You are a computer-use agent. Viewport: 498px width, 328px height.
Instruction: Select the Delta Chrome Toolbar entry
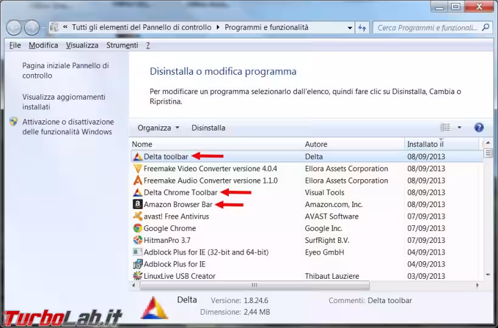pyautogui.click(x=180, y=193)
